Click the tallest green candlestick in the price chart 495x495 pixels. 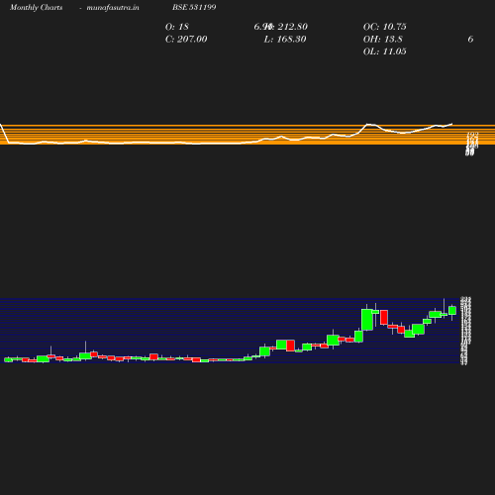(367, 320)
